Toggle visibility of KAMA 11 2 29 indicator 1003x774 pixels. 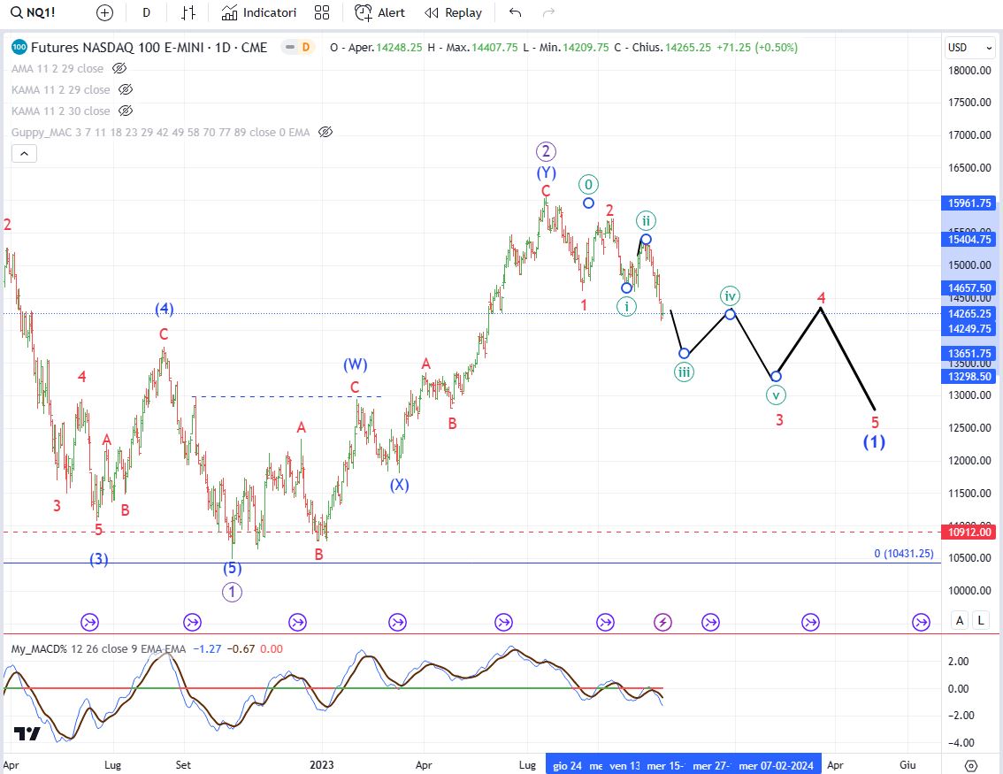126,89
